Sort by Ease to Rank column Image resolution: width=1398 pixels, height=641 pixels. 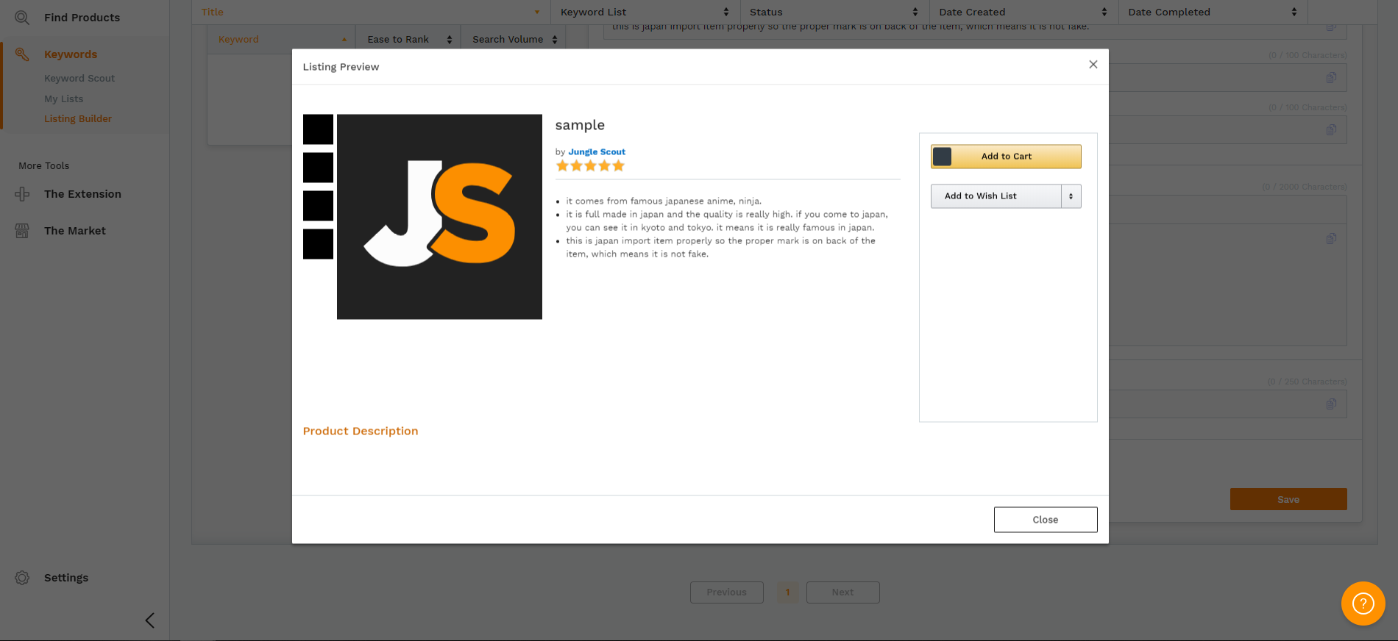[408, 40]
